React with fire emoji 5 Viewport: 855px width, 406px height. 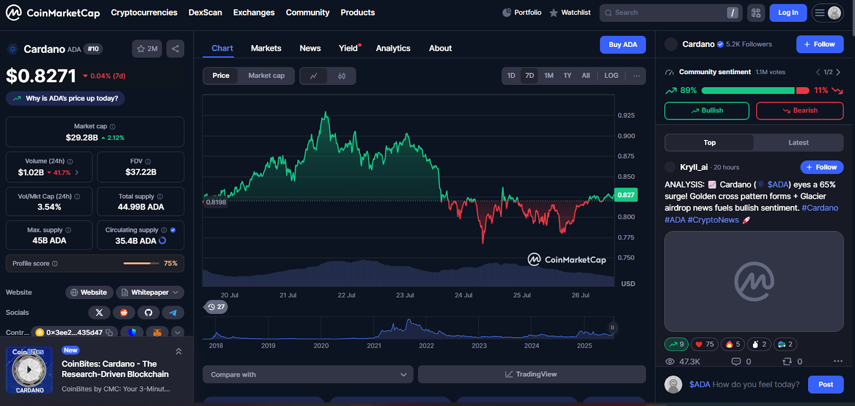click(733, 345)
